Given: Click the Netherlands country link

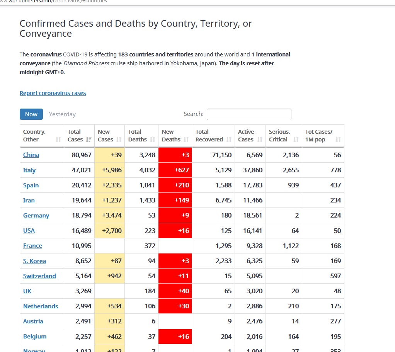Looking at the screenshot, I should [41, 306].
